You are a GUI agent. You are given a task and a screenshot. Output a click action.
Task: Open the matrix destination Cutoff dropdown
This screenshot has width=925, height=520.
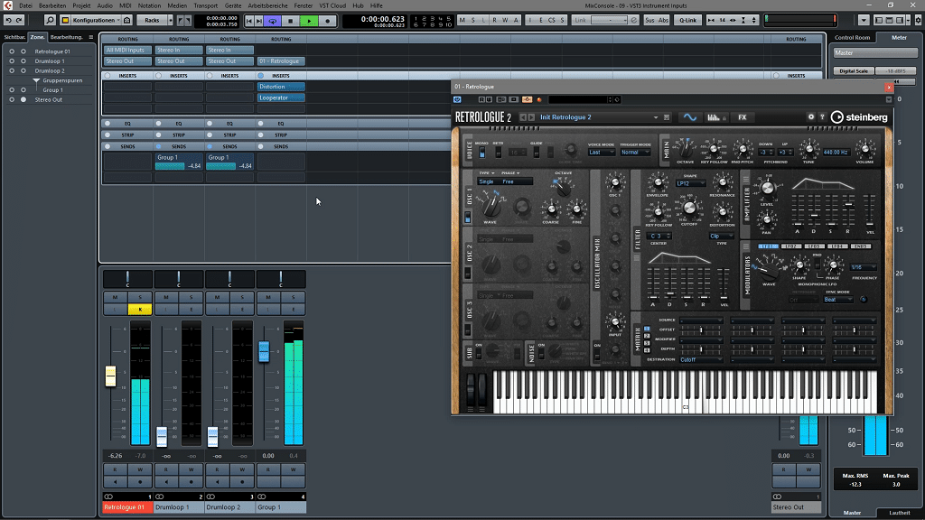tap(701, 359)
